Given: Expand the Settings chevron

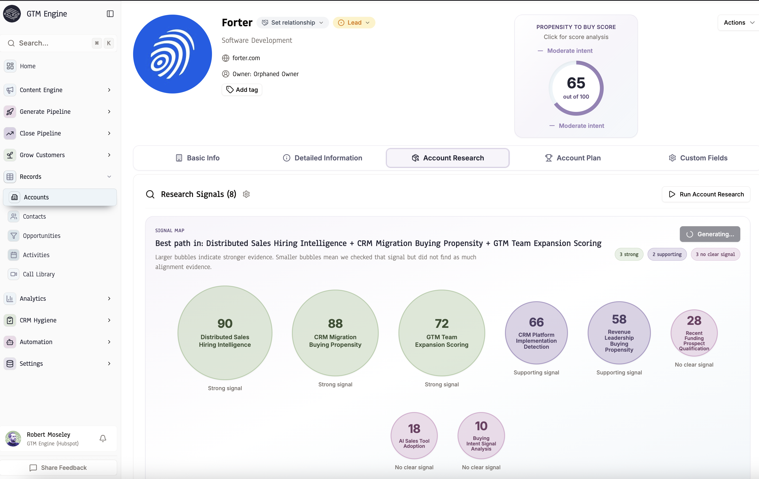Looking at the screenshot, I should tap(109, 363).
